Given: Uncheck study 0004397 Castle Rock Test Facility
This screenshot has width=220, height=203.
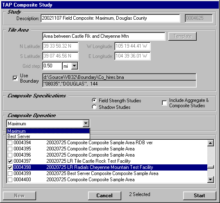Looking at the screenshot, I should click(x=10, y=161).
